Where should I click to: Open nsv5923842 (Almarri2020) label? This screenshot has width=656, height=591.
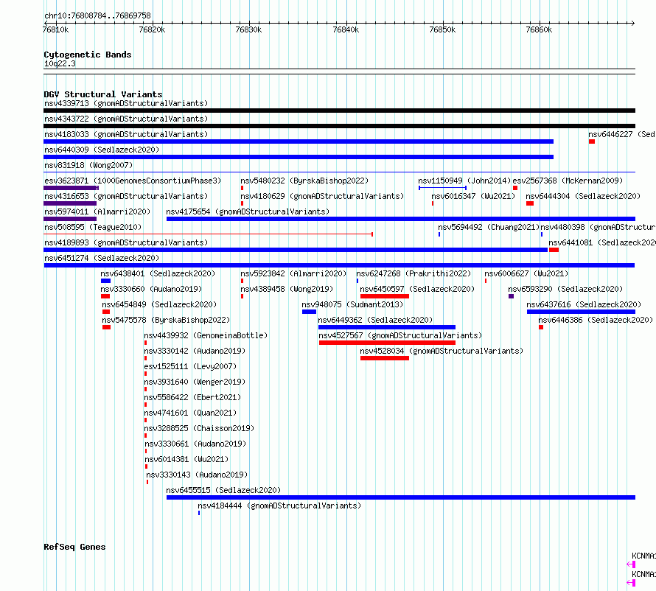(293, 273)
